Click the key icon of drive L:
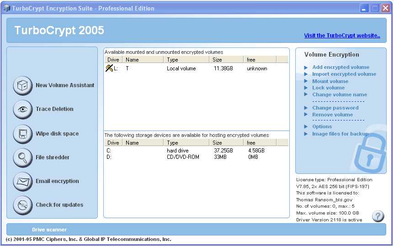This screenshot has height=246, width=394. [x=109, y=68]
